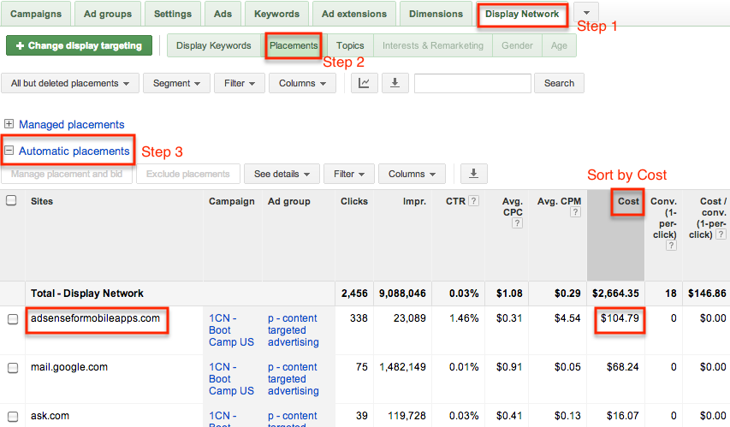Toggle the graph view chart icon

click(x=365, y=83)
